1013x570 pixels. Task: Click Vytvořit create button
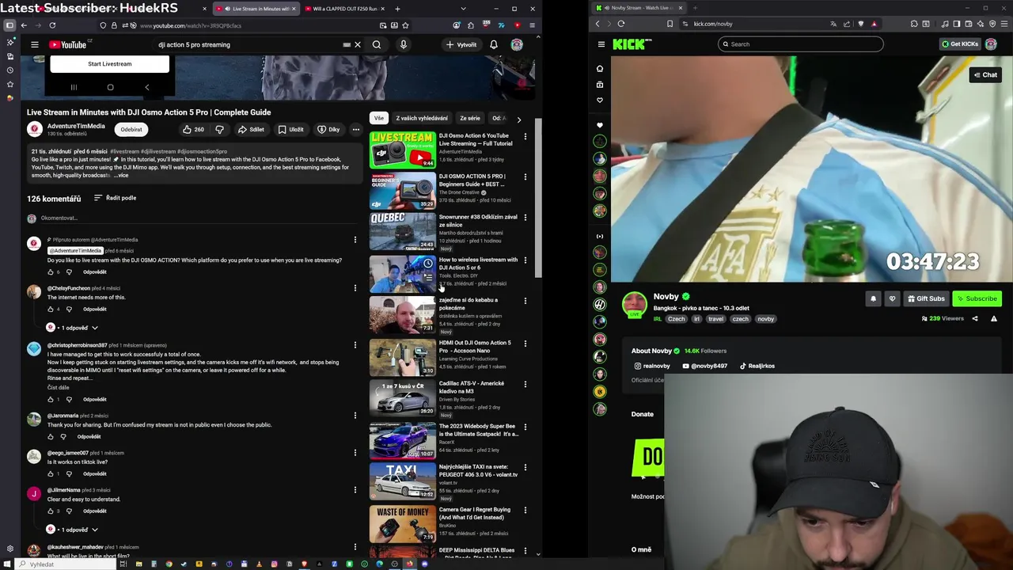click(x=461, y=44)
